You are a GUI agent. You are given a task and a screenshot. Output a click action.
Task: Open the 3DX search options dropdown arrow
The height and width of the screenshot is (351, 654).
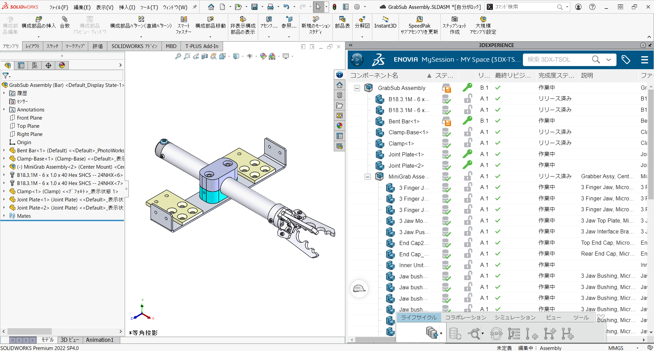pos(609,60)
